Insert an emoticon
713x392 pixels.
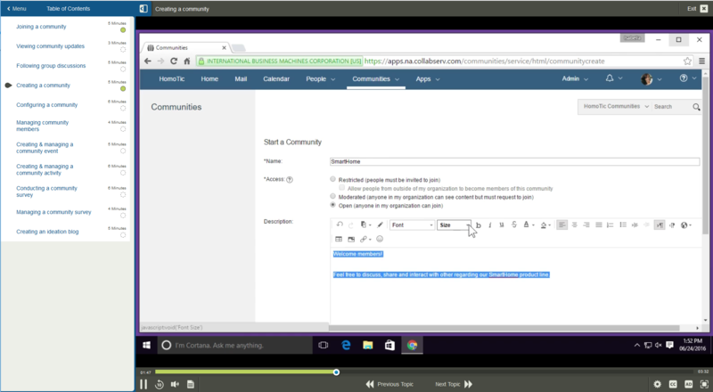(x=380, y=239)
